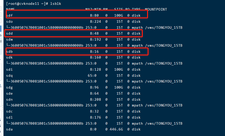
Task: Click the 8:48 device number
Action: pyautogui.click(x=94, y=34)
